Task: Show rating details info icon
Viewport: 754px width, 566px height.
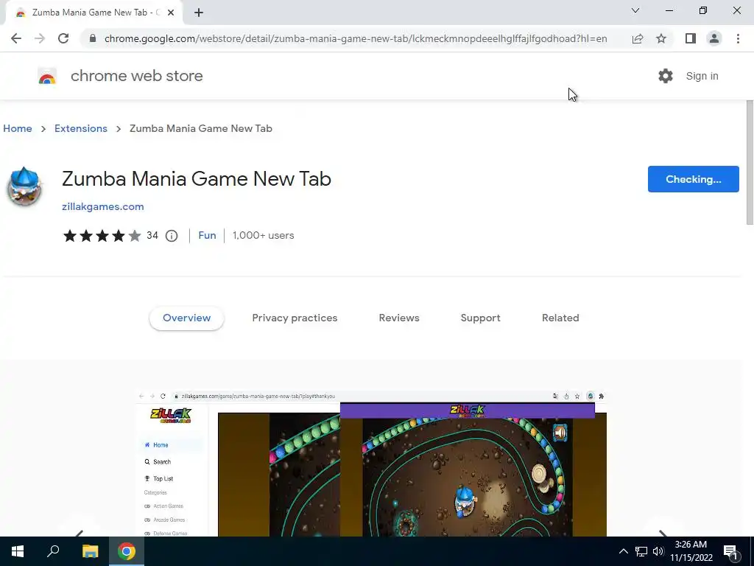Action: pos(172,236)
